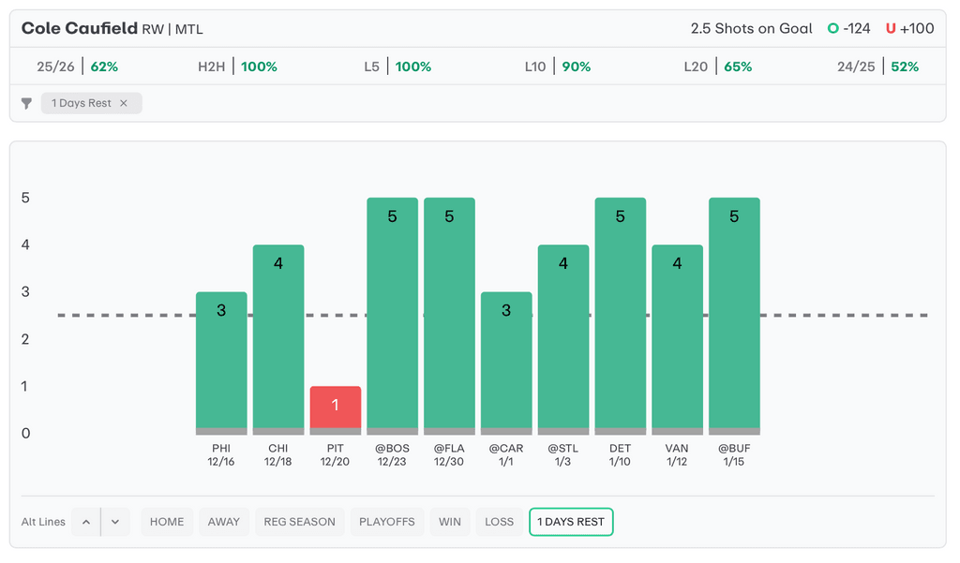The height and width of the screenshot is (563, 960).
Task: Select the L5 hit rate stat
Action: click(x=397, y=67)
